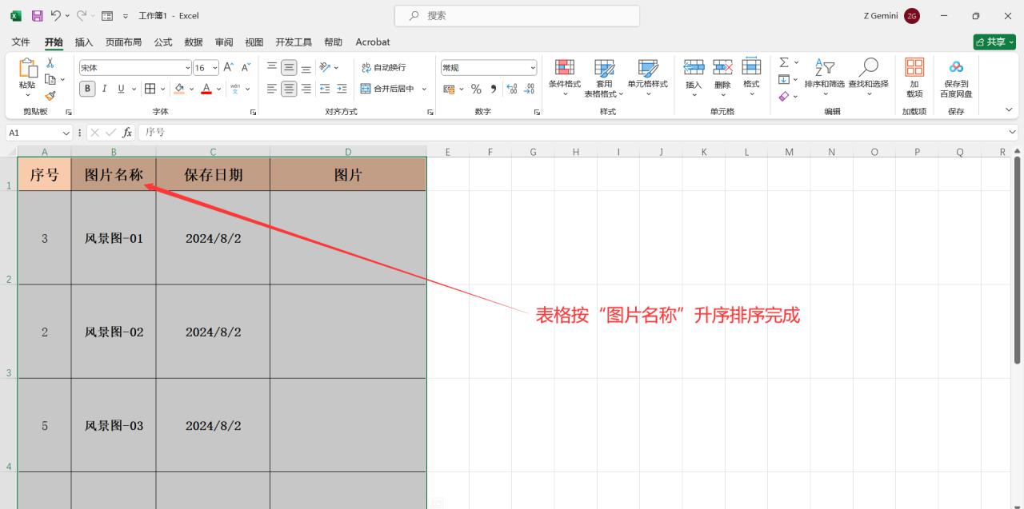
Task: Click the Decrease Decimal icon
Action: [x=529, y=89]
